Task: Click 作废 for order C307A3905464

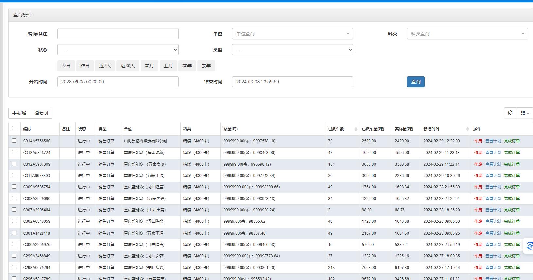Action: click(x=478, y=210)
